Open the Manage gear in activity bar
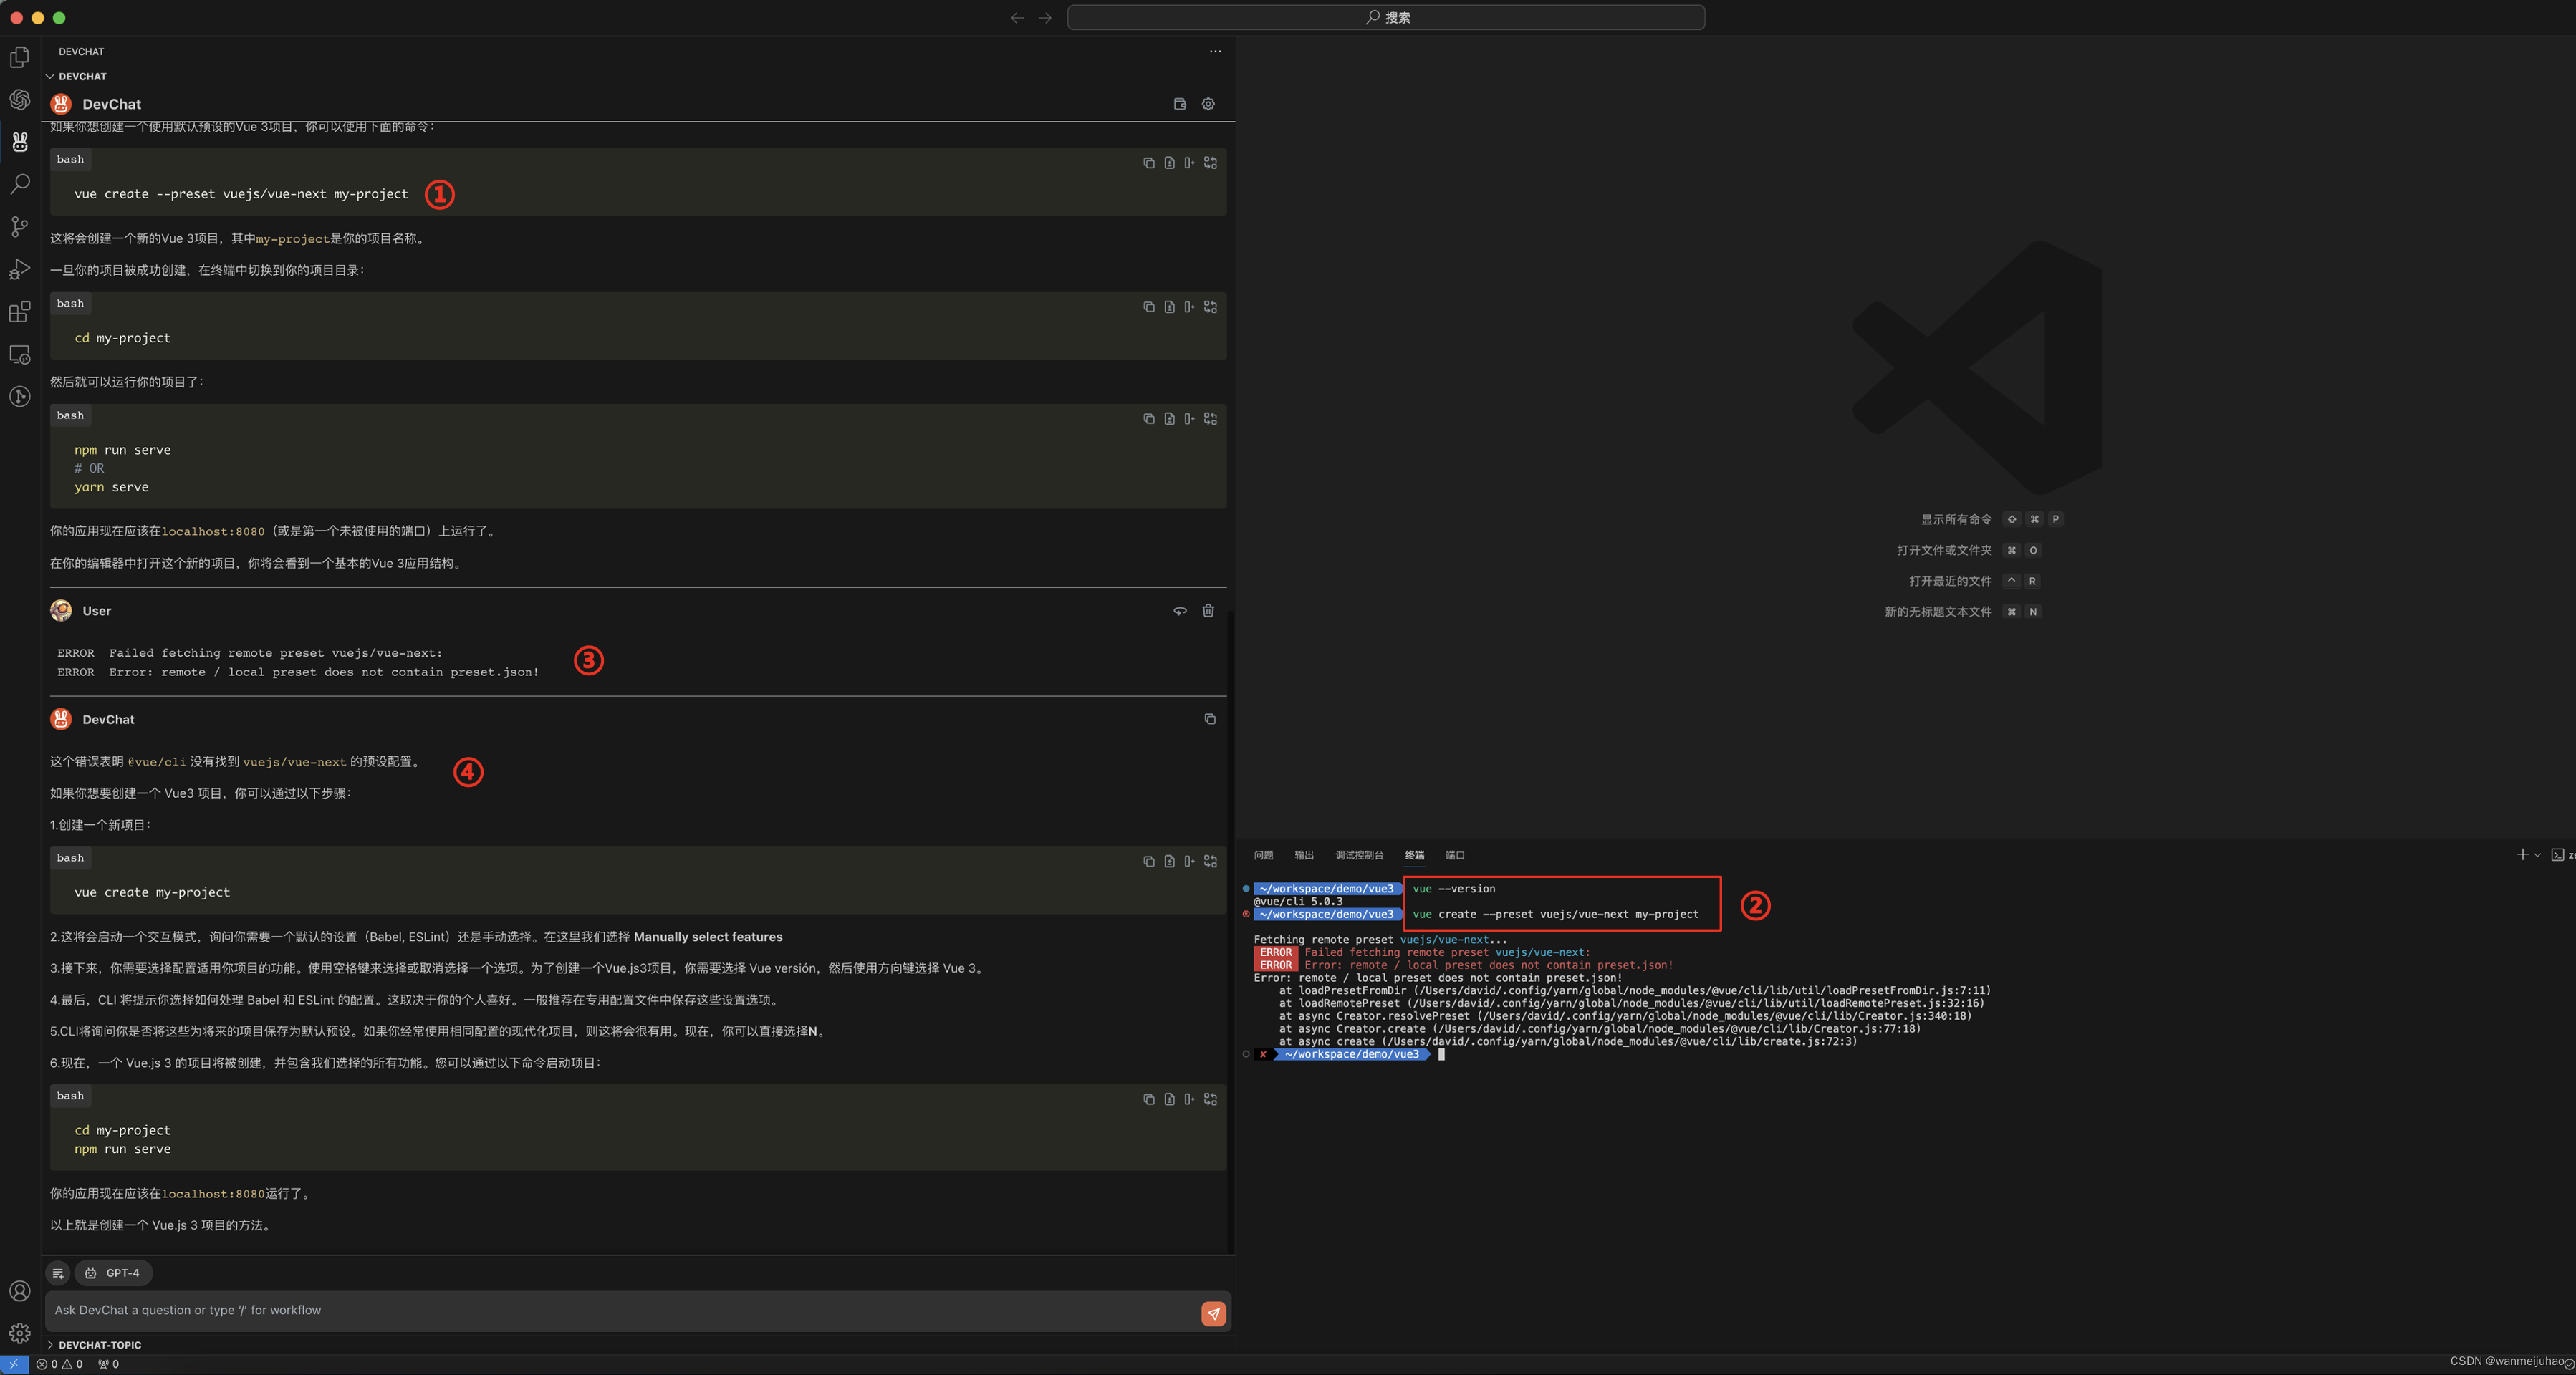2576x1375 pixels. [x=20, y=1333]
